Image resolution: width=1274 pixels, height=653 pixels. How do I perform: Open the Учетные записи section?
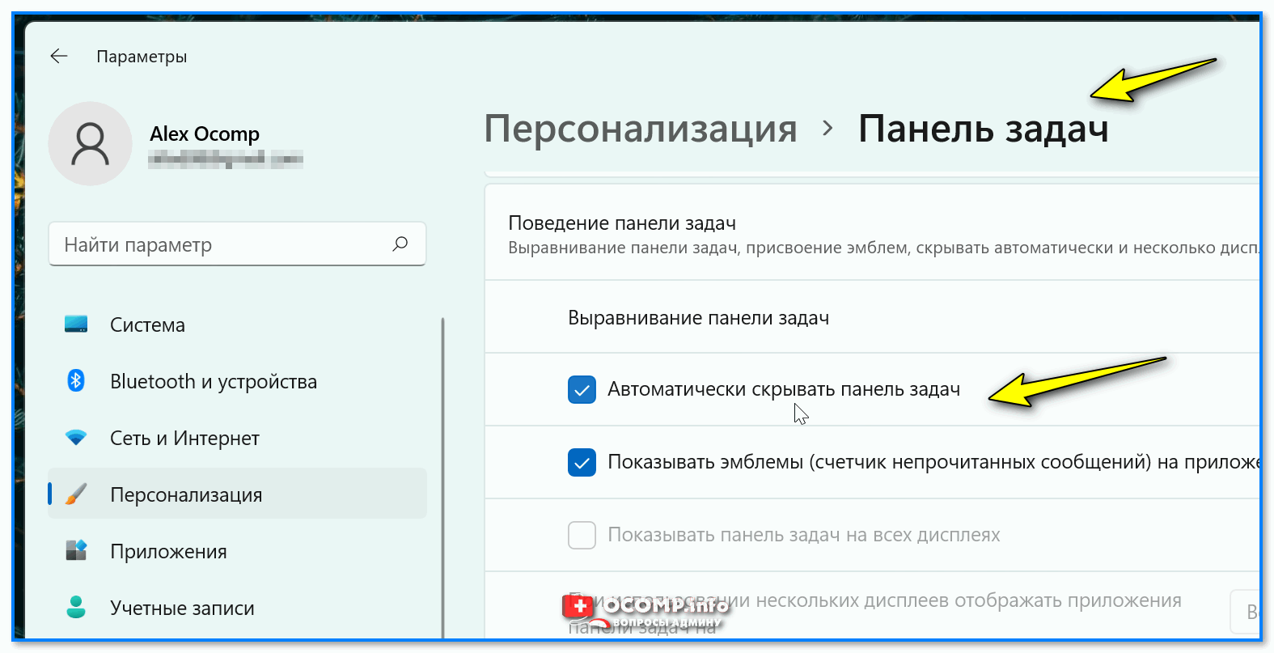click(237, 608)
